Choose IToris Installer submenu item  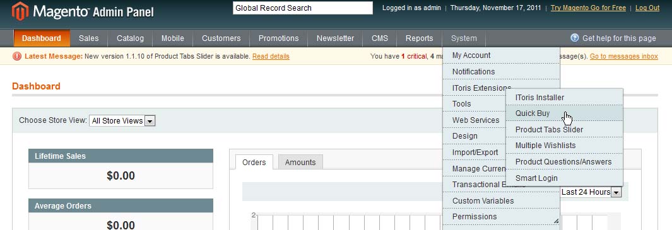pos(565,97)
